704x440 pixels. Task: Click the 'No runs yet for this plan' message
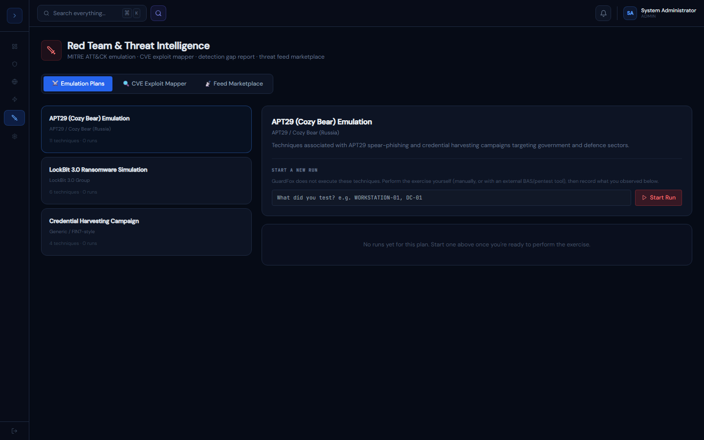[477, 244]
